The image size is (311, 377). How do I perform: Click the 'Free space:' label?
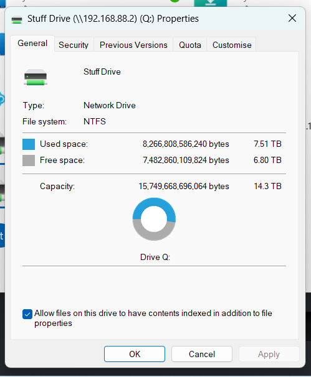tap(62, 160)
